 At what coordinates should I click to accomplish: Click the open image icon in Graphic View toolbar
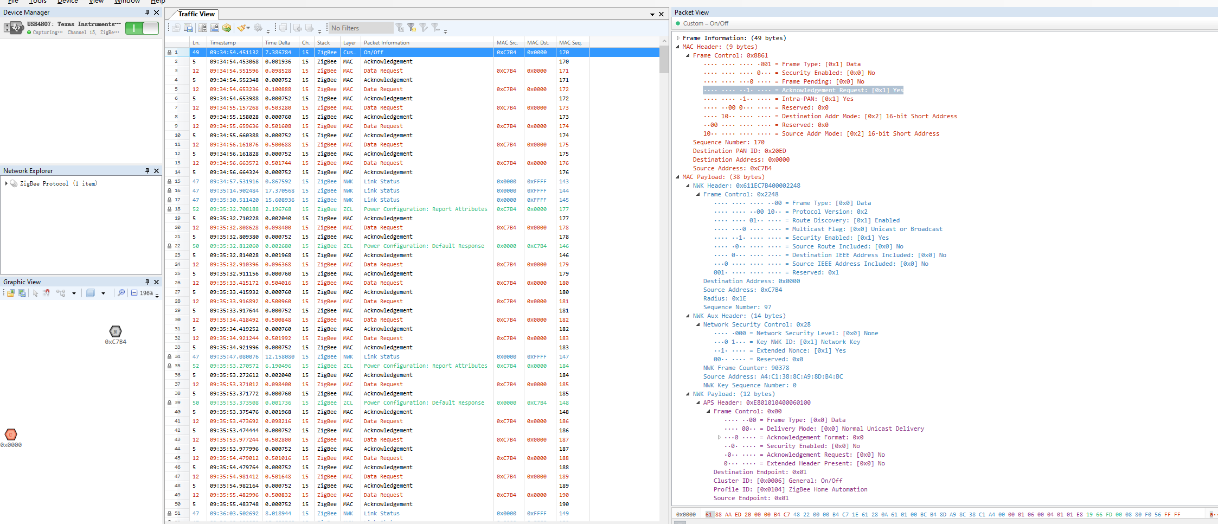coord(10,293)
